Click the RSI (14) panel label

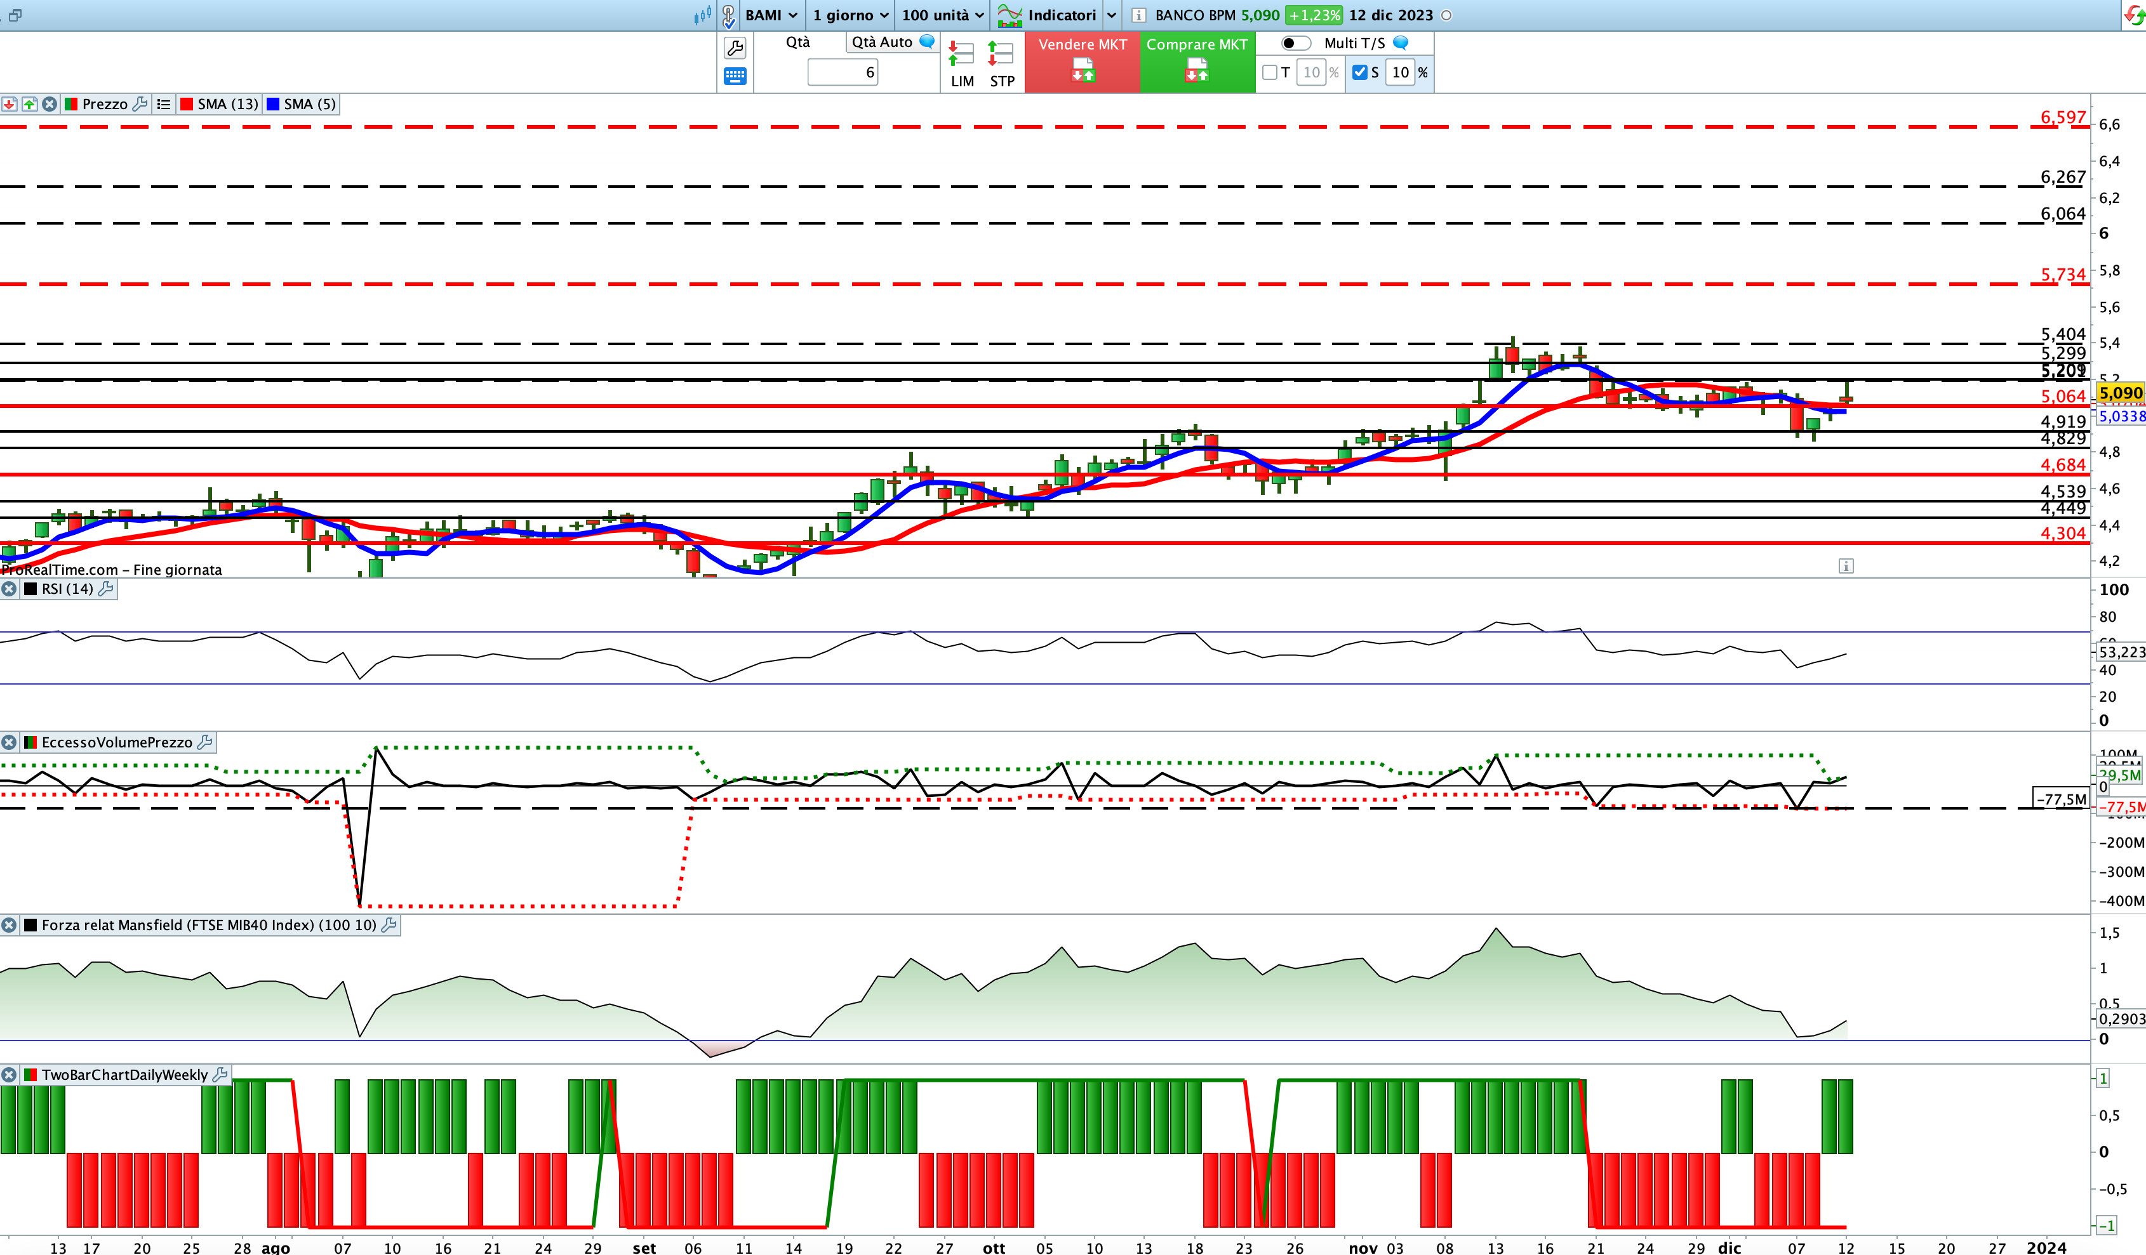click(67, 589)
